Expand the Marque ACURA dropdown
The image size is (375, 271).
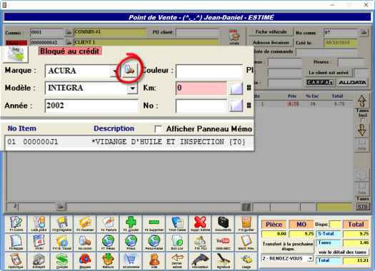point(115,71)
